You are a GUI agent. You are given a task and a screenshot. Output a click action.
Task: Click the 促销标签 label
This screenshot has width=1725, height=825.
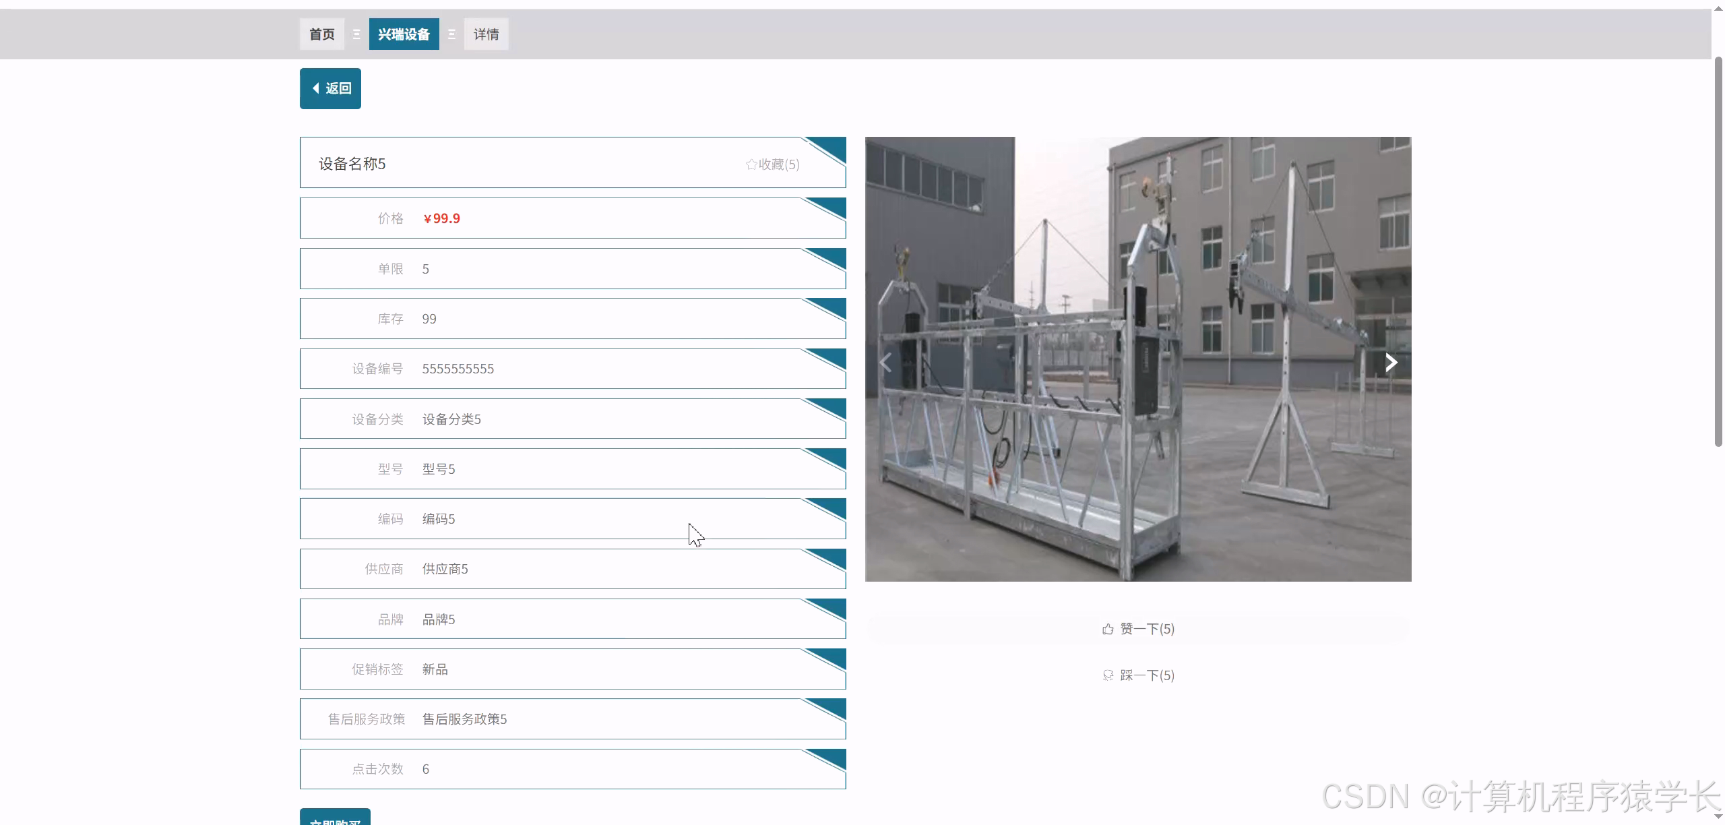pyautogui.click(x=377, y=669)
